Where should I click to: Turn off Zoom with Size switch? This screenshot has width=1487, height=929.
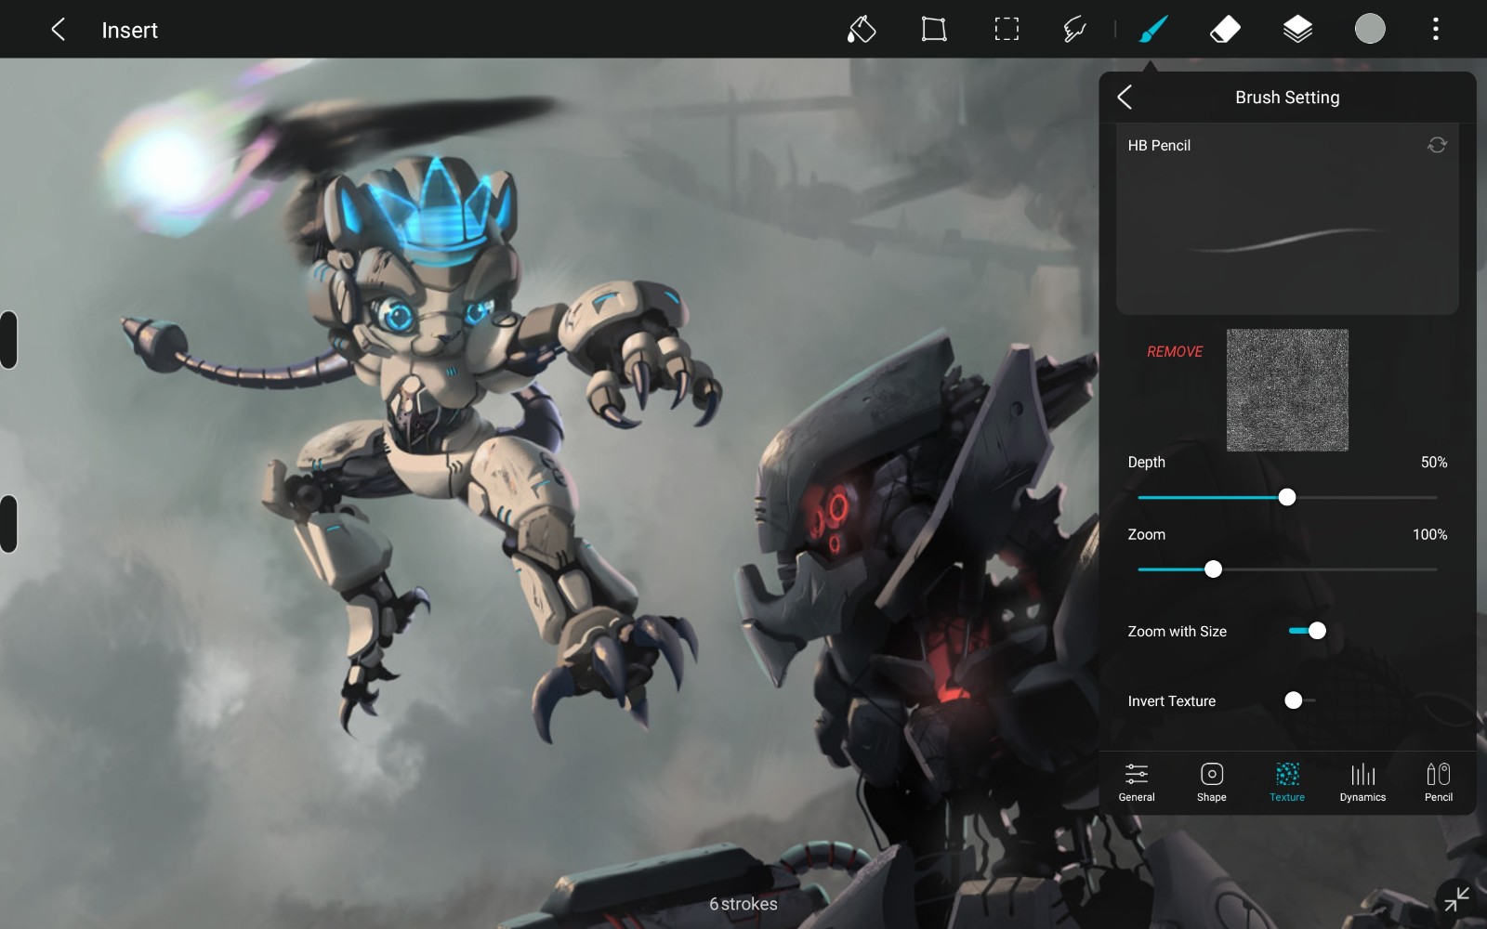[x=1307, y=631]
